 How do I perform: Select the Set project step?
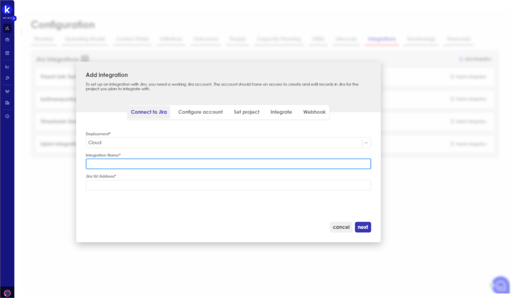point(246,112)
